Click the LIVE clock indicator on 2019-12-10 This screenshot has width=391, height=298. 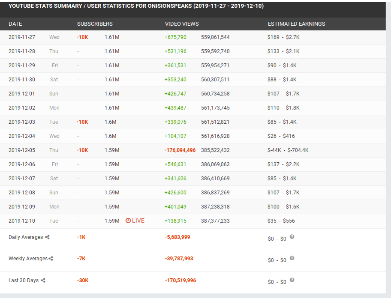click(135, 221)
